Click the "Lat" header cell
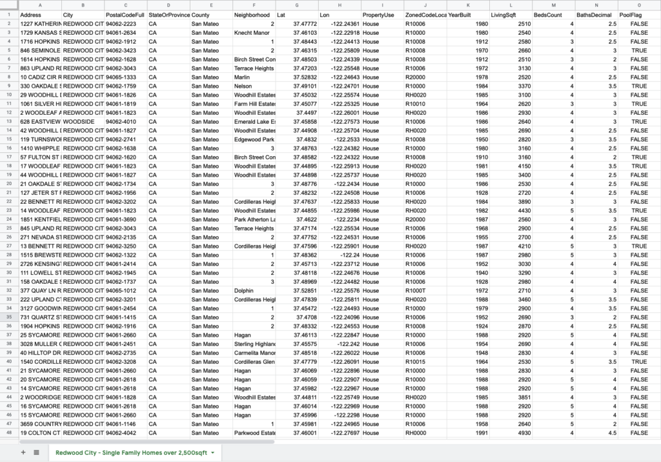This screenshot has width=661, height=462. point(297,15)
